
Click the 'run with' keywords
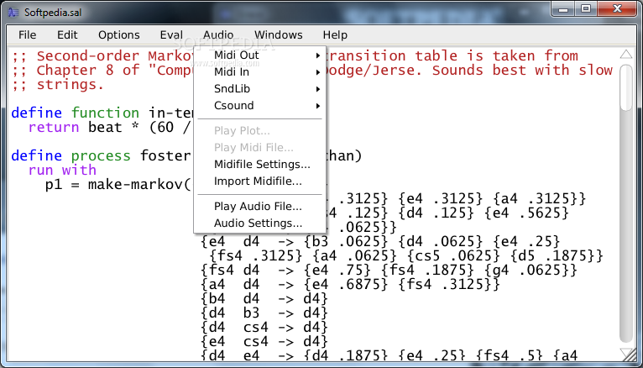(x=62, y=170)
